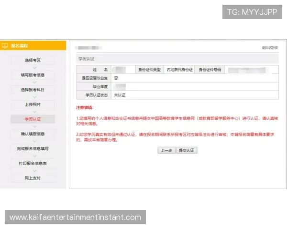
Task: Go to the 完成报名信息填写 step
Action: coord(33,149)
